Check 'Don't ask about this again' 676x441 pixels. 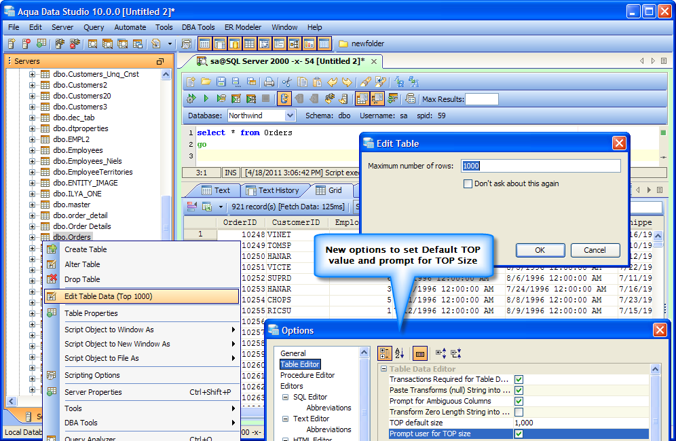pyautogui.click(x=468, y=184)
